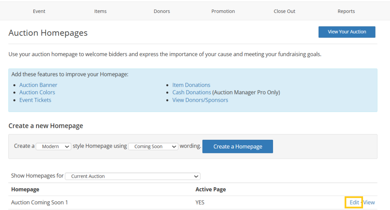The width and height of the screenshot is (390, 210).
Task: Open the Close Out menu
Action: [284, 11]
